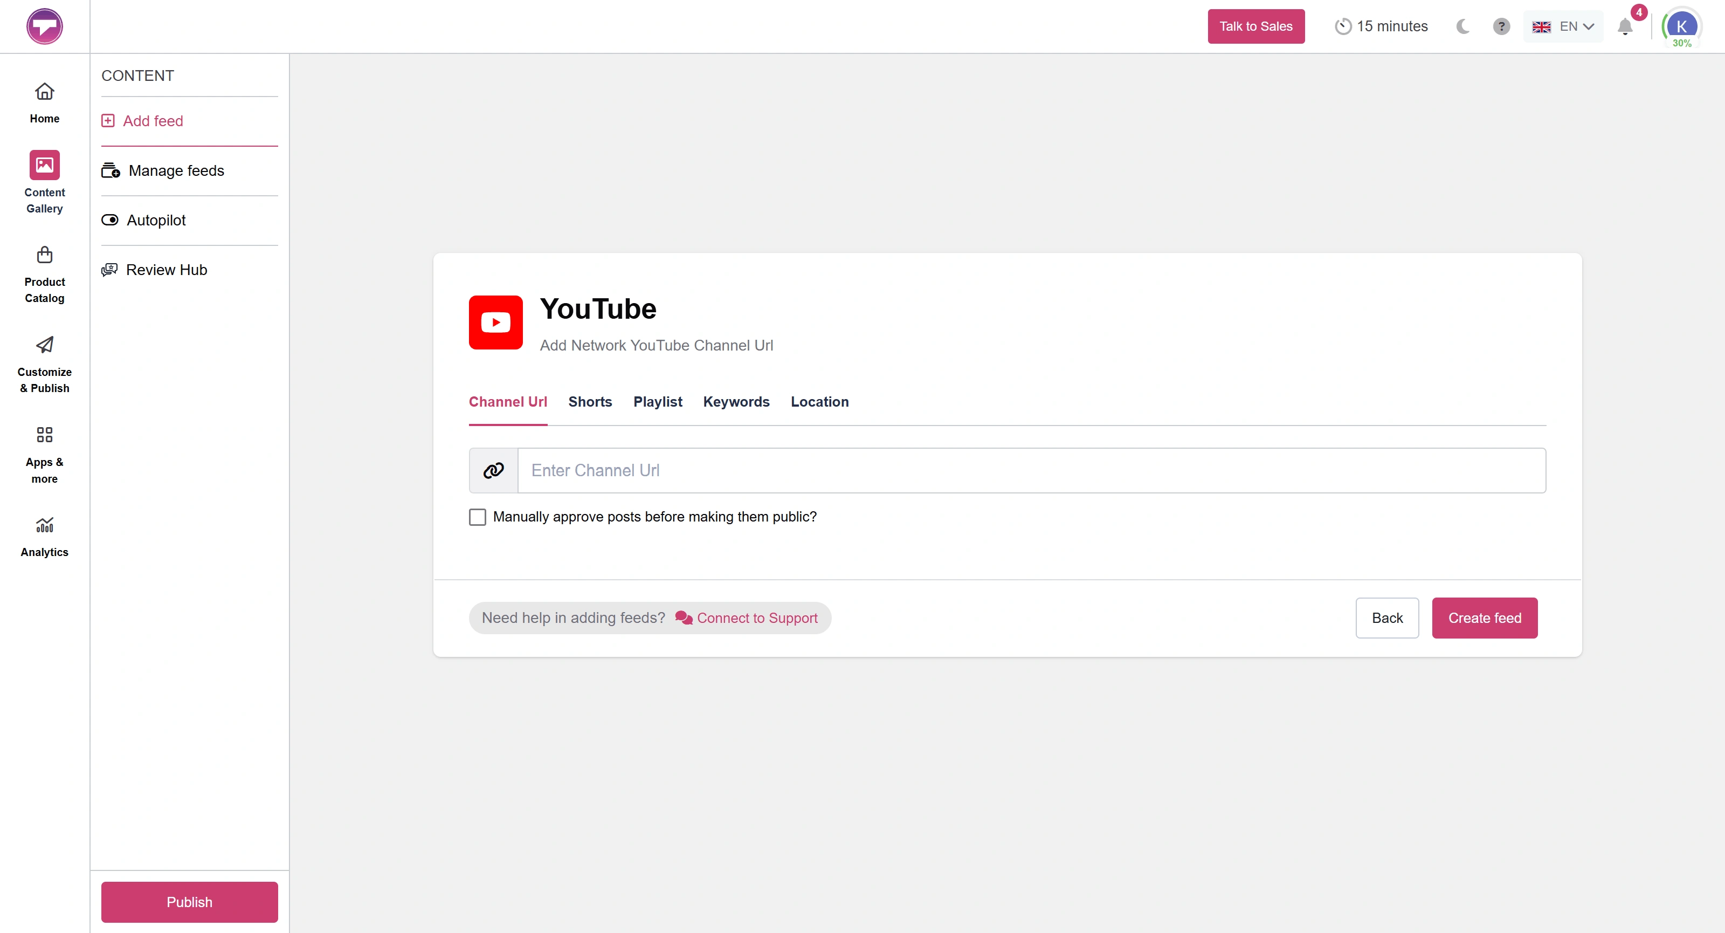Screen dimensions: 1725x933
Task: Focus the Enter Channel Url field
Action: 1032,470
